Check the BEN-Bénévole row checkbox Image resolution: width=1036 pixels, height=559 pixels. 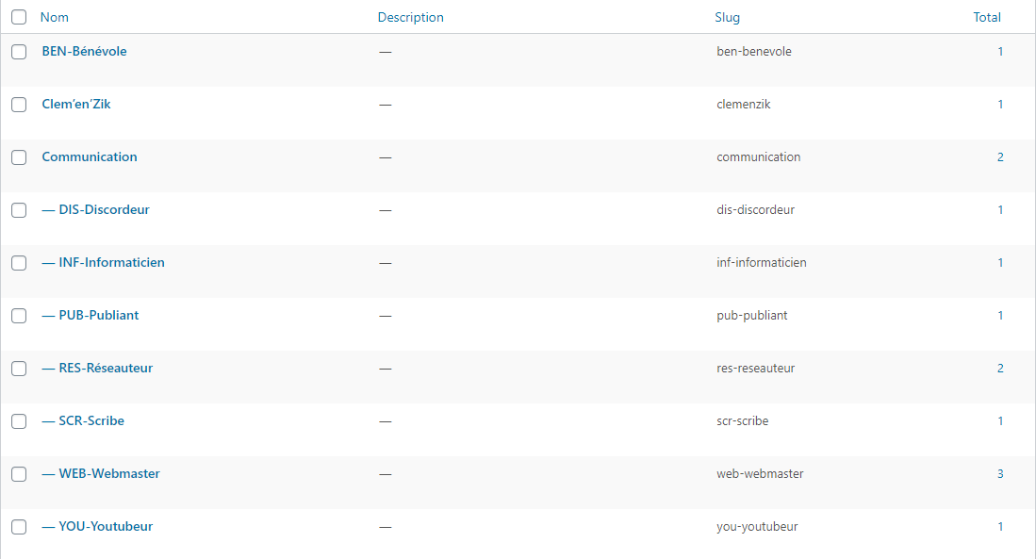click(19, 52)
